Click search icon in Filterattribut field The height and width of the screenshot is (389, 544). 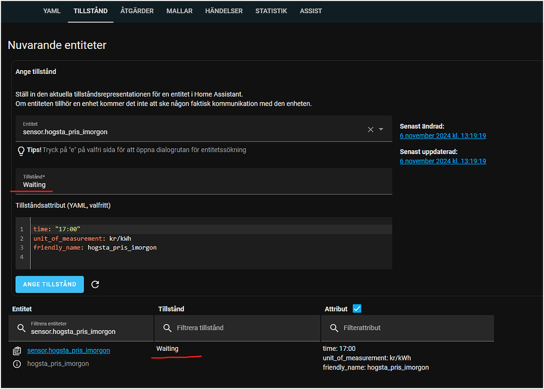click(x=334, y=328)
